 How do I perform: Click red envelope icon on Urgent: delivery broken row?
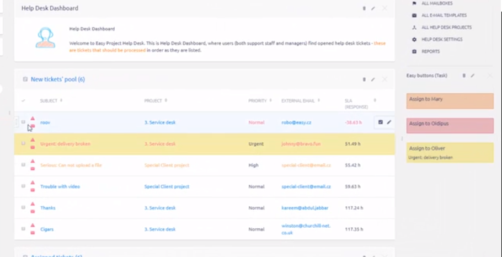[33, 147]
